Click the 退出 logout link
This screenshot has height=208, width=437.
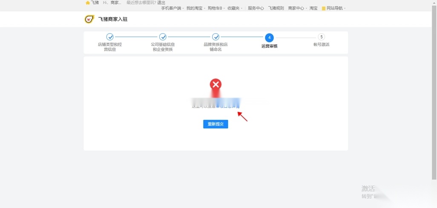pyautogui.click(x=161, y=3)
